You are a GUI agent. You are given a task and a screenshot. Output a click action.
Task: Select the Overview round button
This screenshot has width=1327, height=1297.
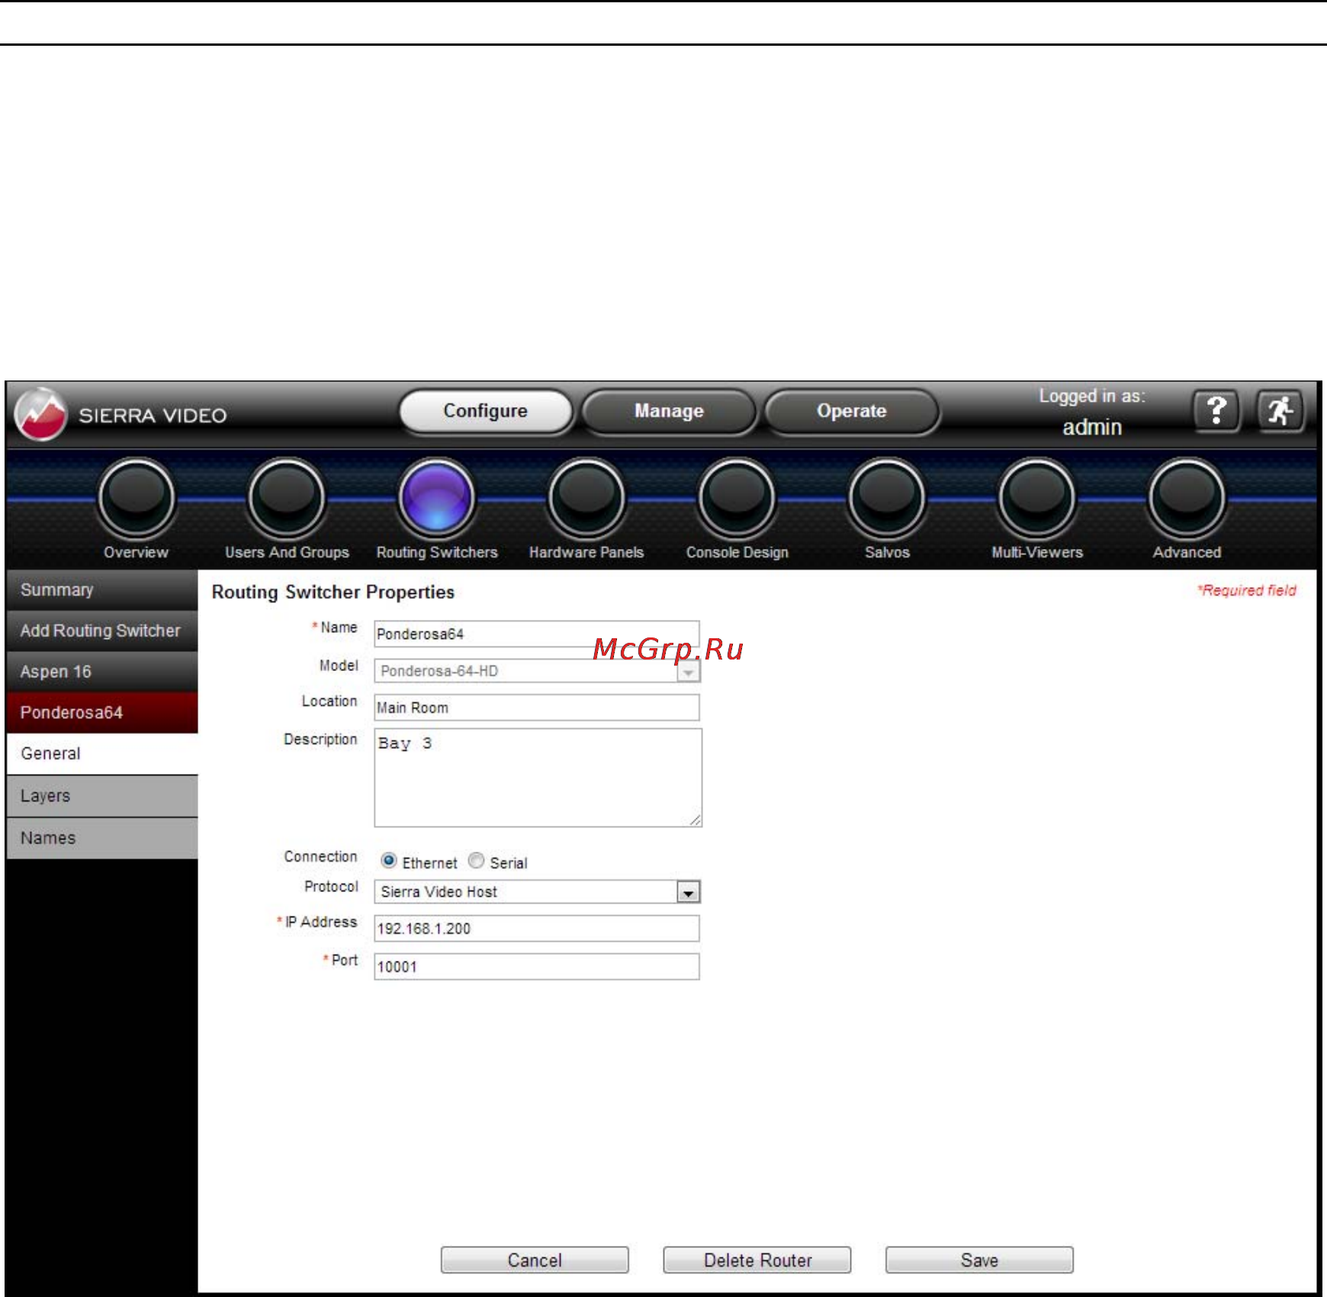pos(137,498)
